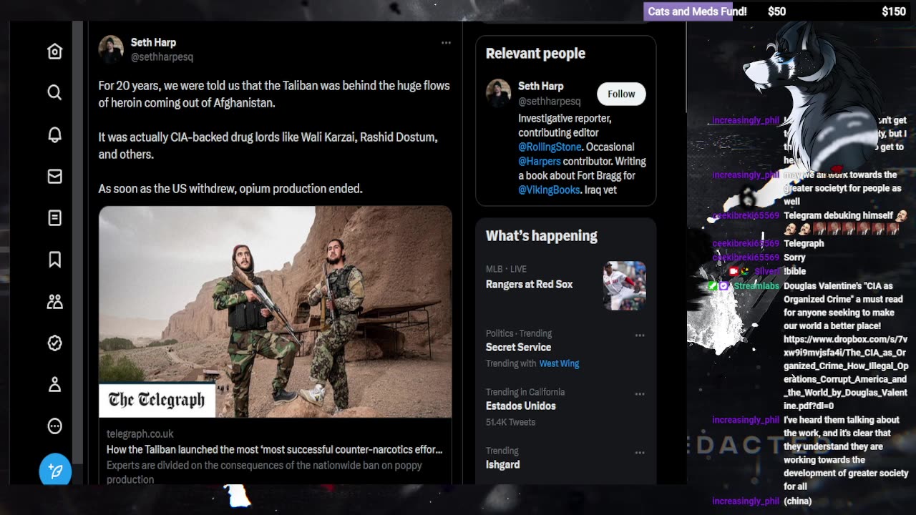The image size is (916, 515).
Task: Open more options for Estados Unidos trend
Action: pos(640,393)
